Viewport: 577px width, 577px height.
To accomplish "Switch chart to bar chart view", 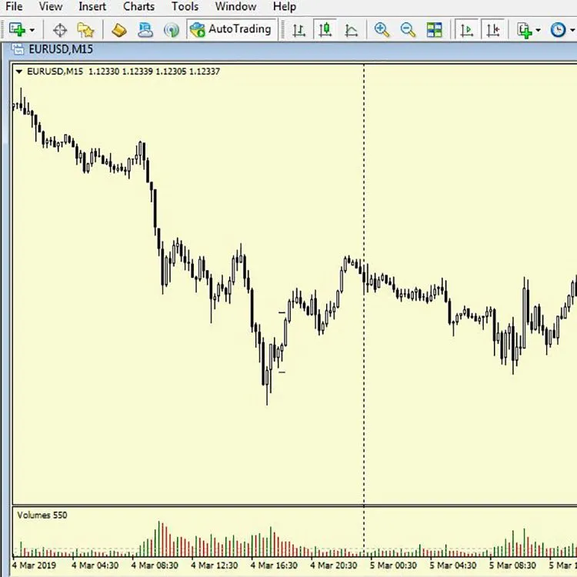I will point(299,30).
